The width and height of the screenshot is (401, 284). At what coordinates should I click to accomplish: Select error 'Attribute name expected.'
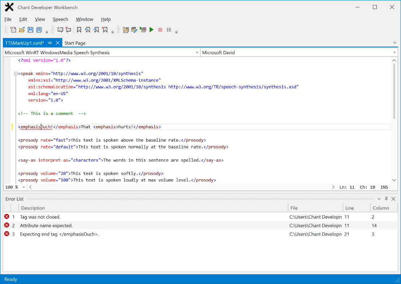click(x=200, y=226)
